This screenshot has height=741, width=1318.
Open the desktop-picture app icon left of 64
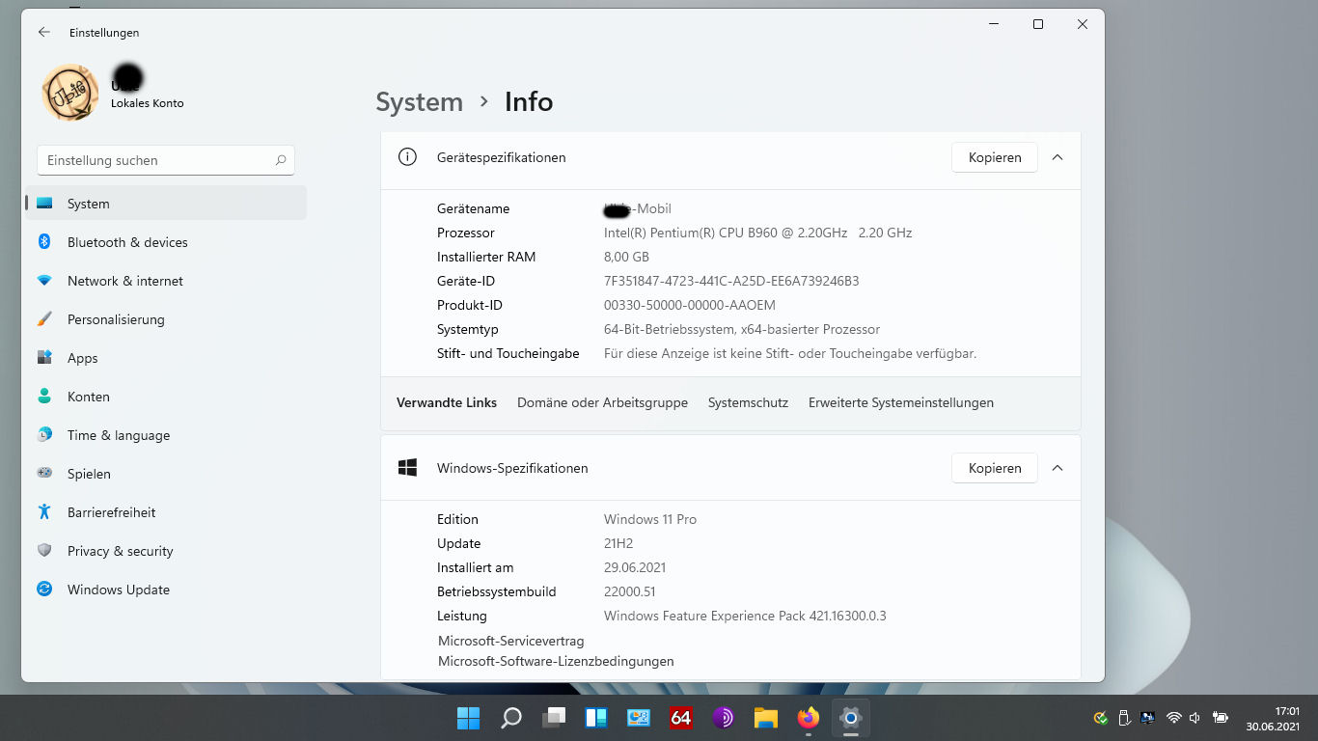pos(639,718)
